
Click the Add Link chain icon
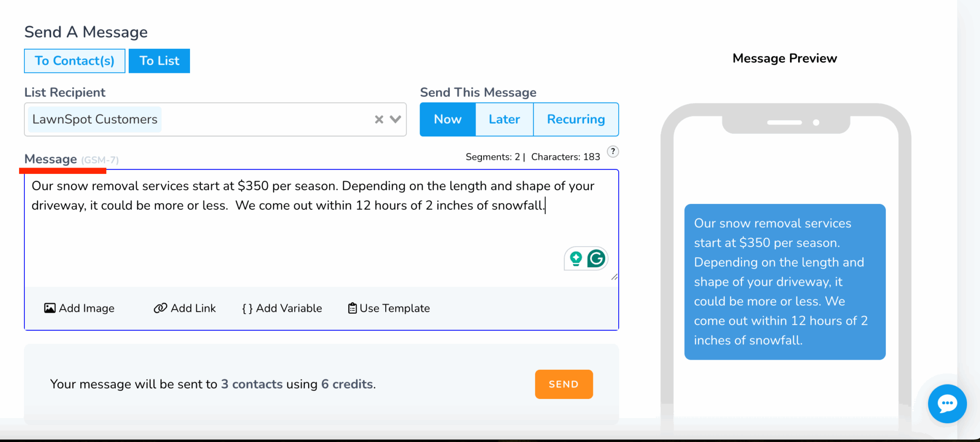point(160,308)
